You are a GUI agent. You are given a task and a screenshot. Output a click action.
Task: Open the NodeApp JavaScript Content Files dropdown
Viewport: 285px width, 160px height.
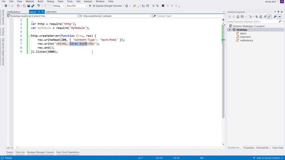tap(43, 16)
